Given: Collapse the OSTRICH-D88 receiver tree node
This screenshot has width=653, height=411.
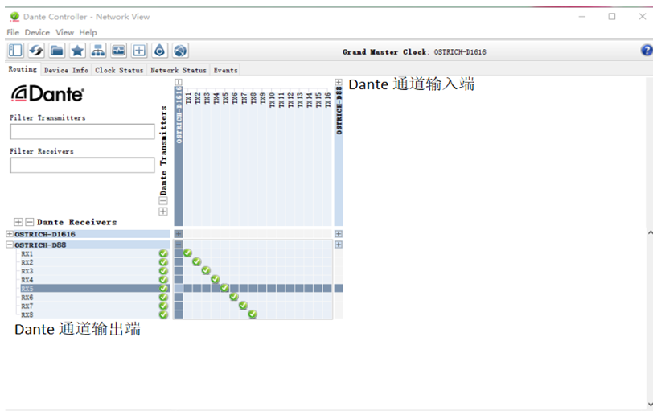Looking at the screenshot, I should [x=10, y=245].
